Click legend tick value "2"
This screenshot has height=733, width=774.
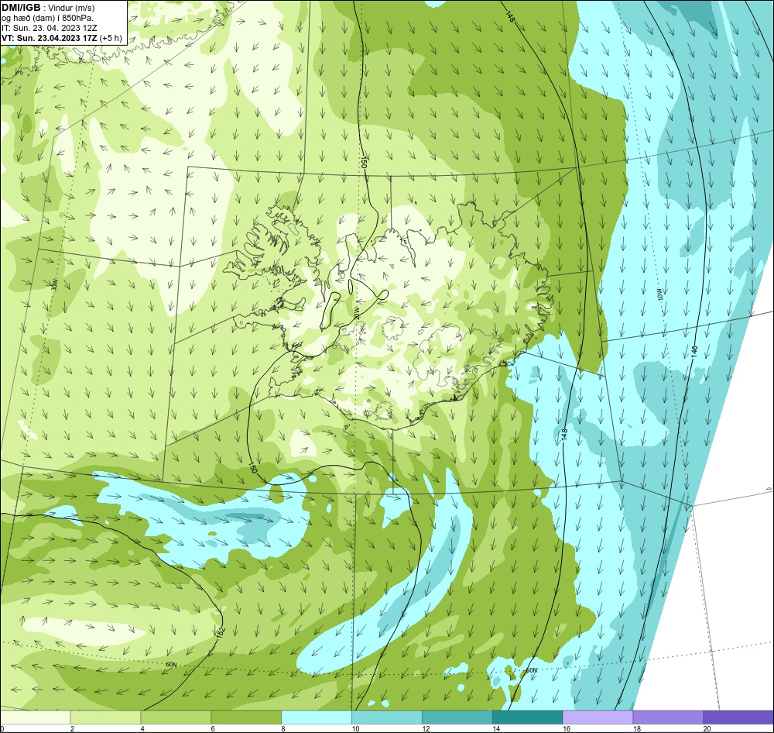click(x=72, y=728)
